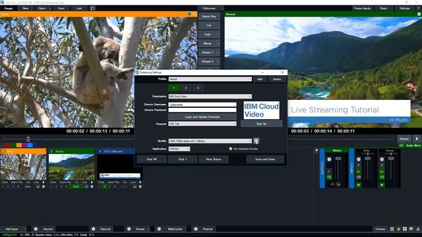Click Login and Update Channels button
The height and width of the screenshot is (237, 422).
pyautogui.click(x=202, y=117)
